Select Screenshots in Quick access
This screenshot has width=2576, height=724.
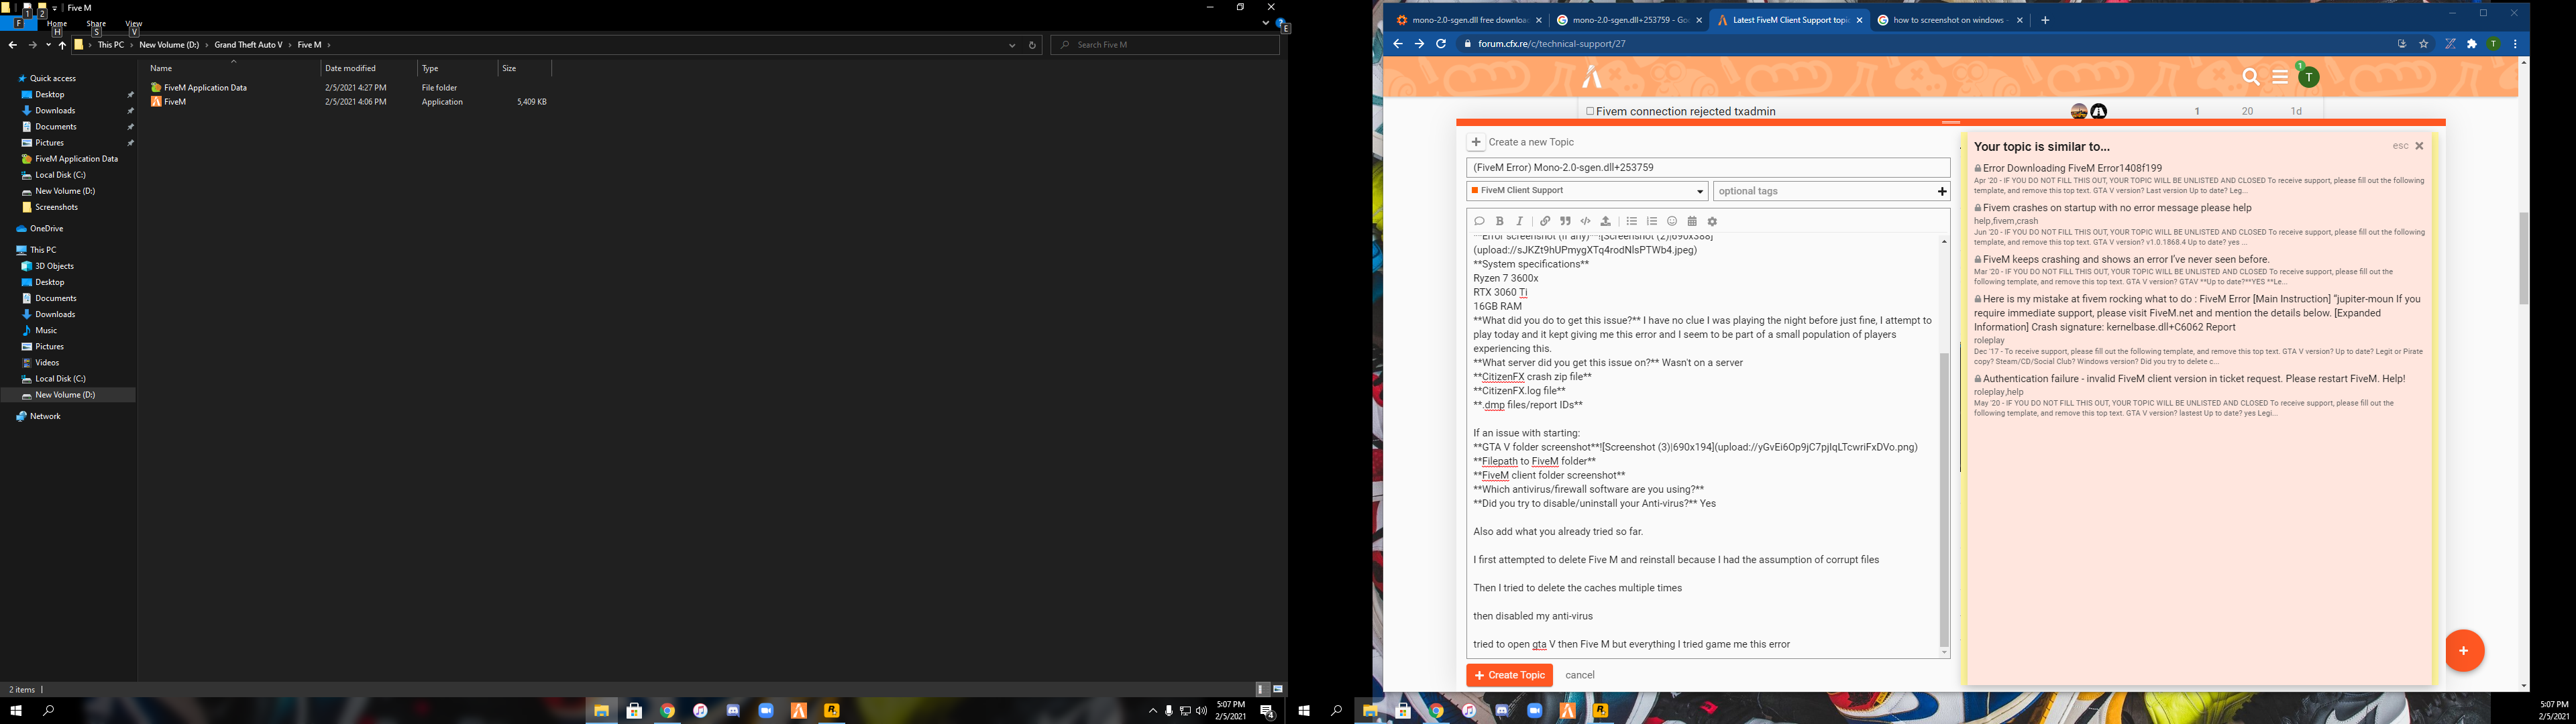[x=56, y=207]
